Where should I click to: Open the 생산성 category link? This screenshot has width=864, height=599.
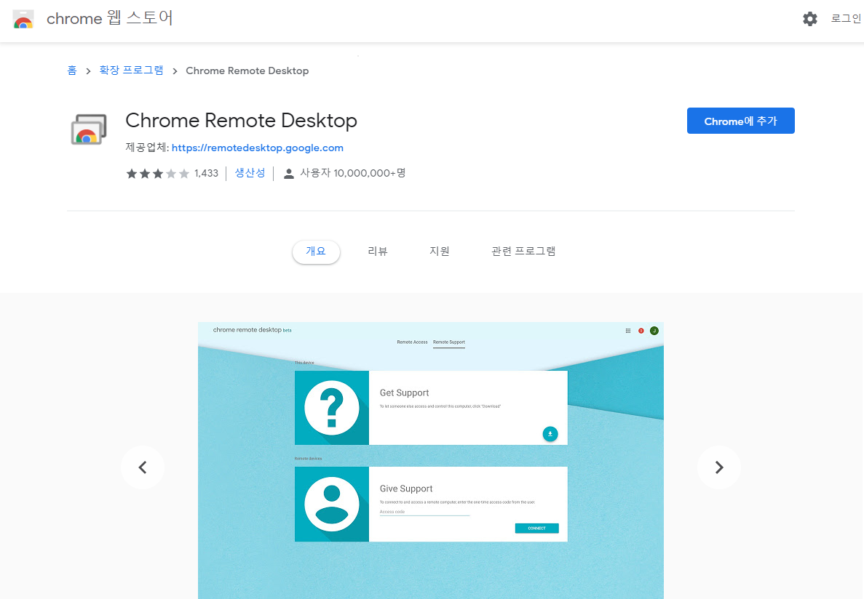250,173
